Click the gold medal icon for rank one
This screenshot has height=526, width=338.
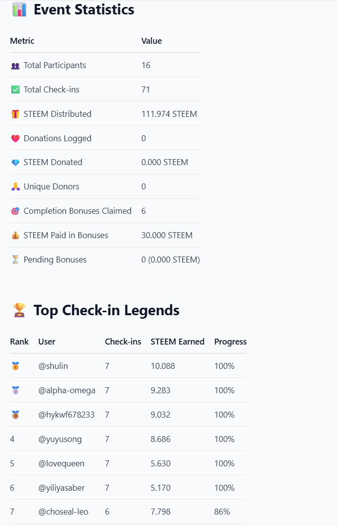pyautogui.click(x=15, y=366)
